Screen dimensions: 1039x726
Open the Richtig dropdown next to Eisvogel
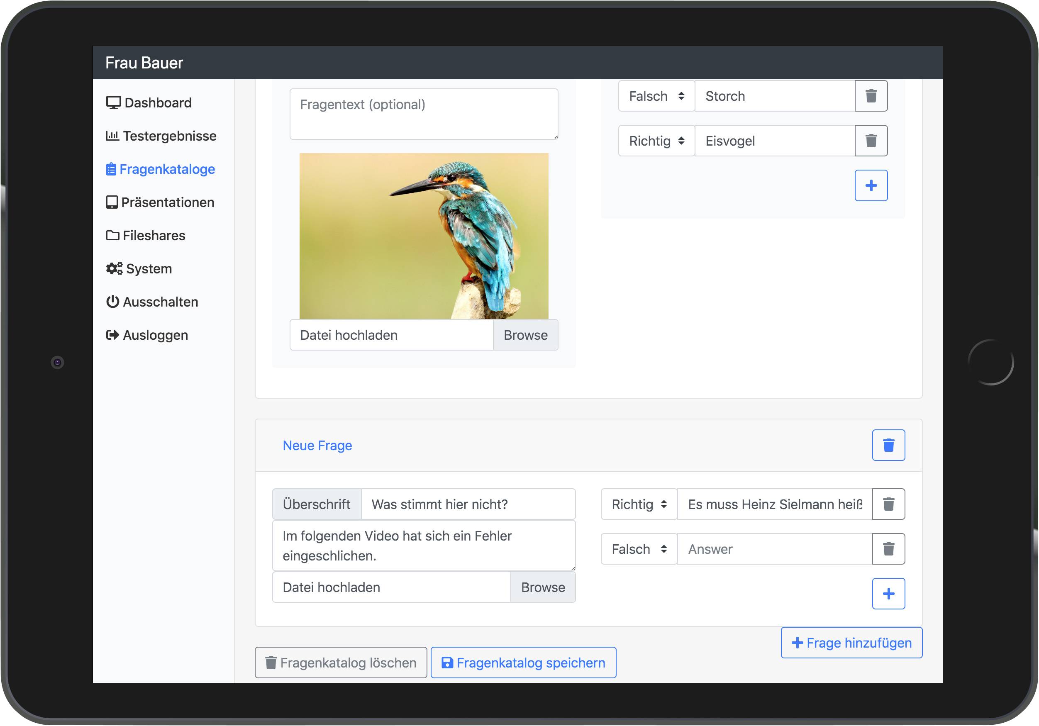[x=656, y=141]
